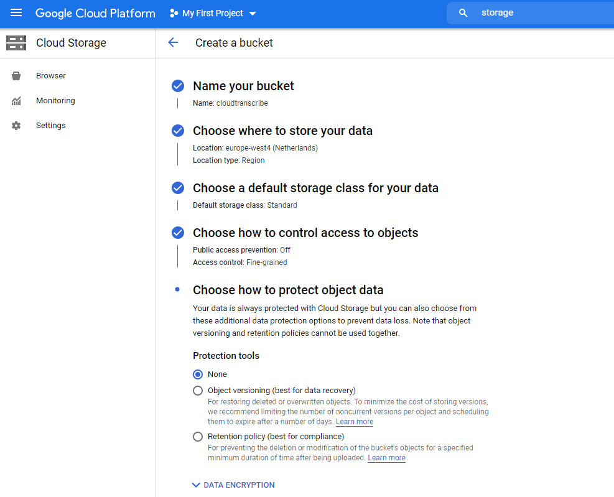Click the Cloud Storage product icon
This screenshot has height=497, width=614.
click(16, 43)
